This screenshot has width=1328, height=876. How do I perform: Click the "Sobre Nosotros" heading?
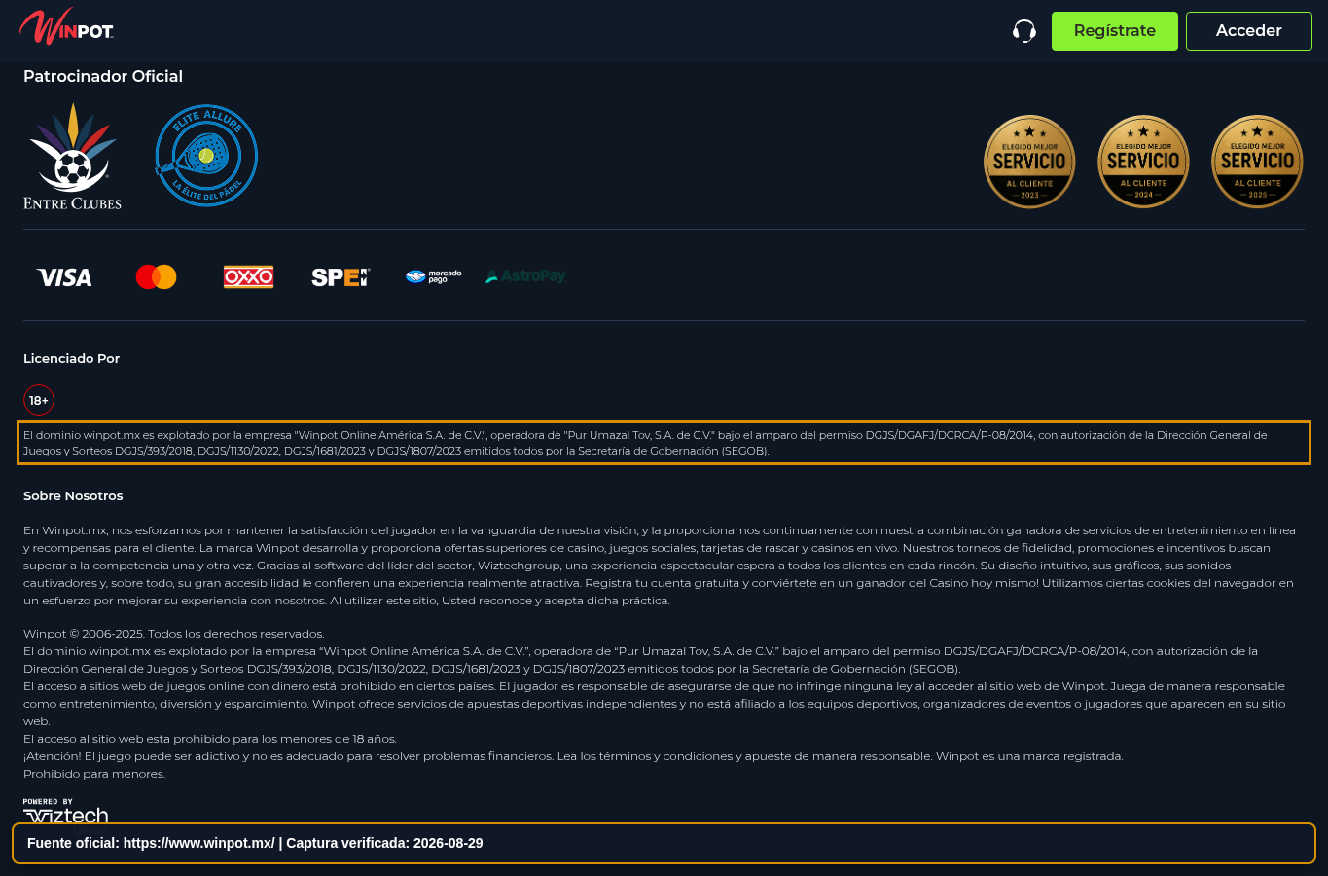coord(73,495)
